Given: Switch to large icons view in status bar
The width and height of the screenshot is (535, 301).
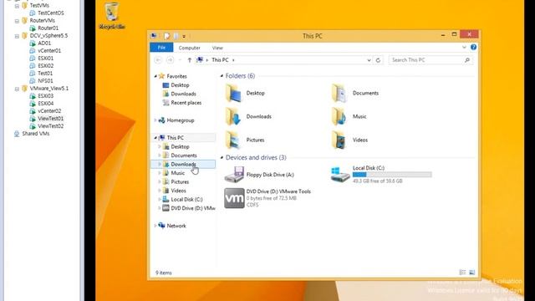Looking at the screenshot, I should 471,273.
